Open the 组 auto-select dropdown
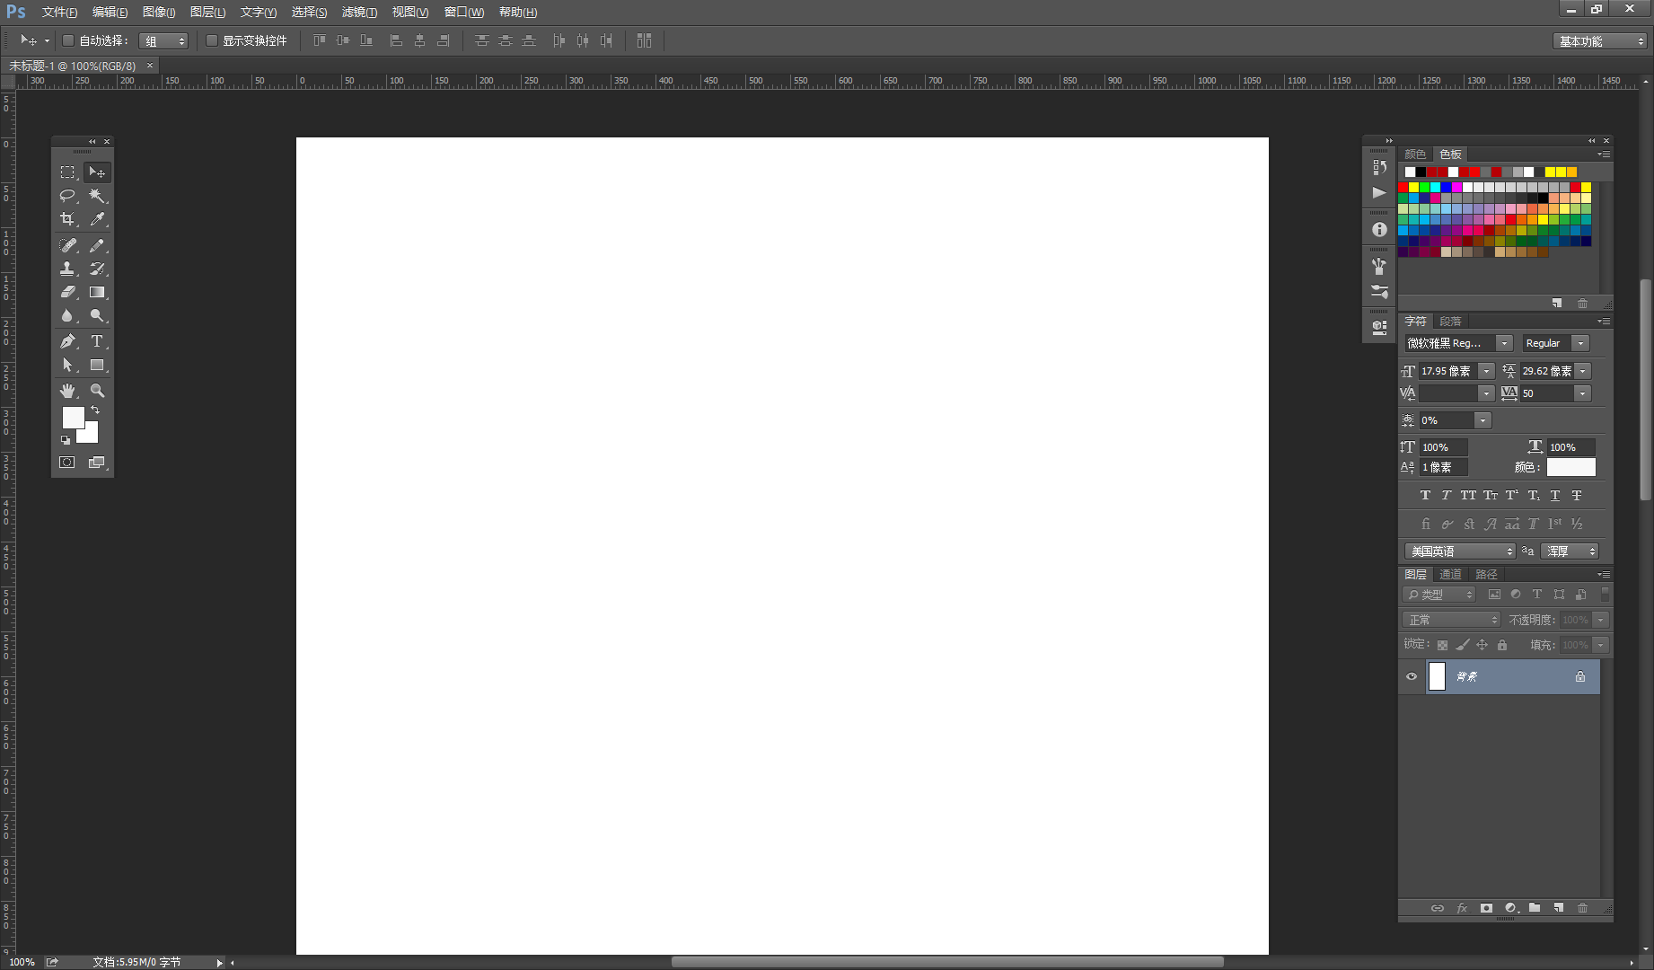 [163, 41]
